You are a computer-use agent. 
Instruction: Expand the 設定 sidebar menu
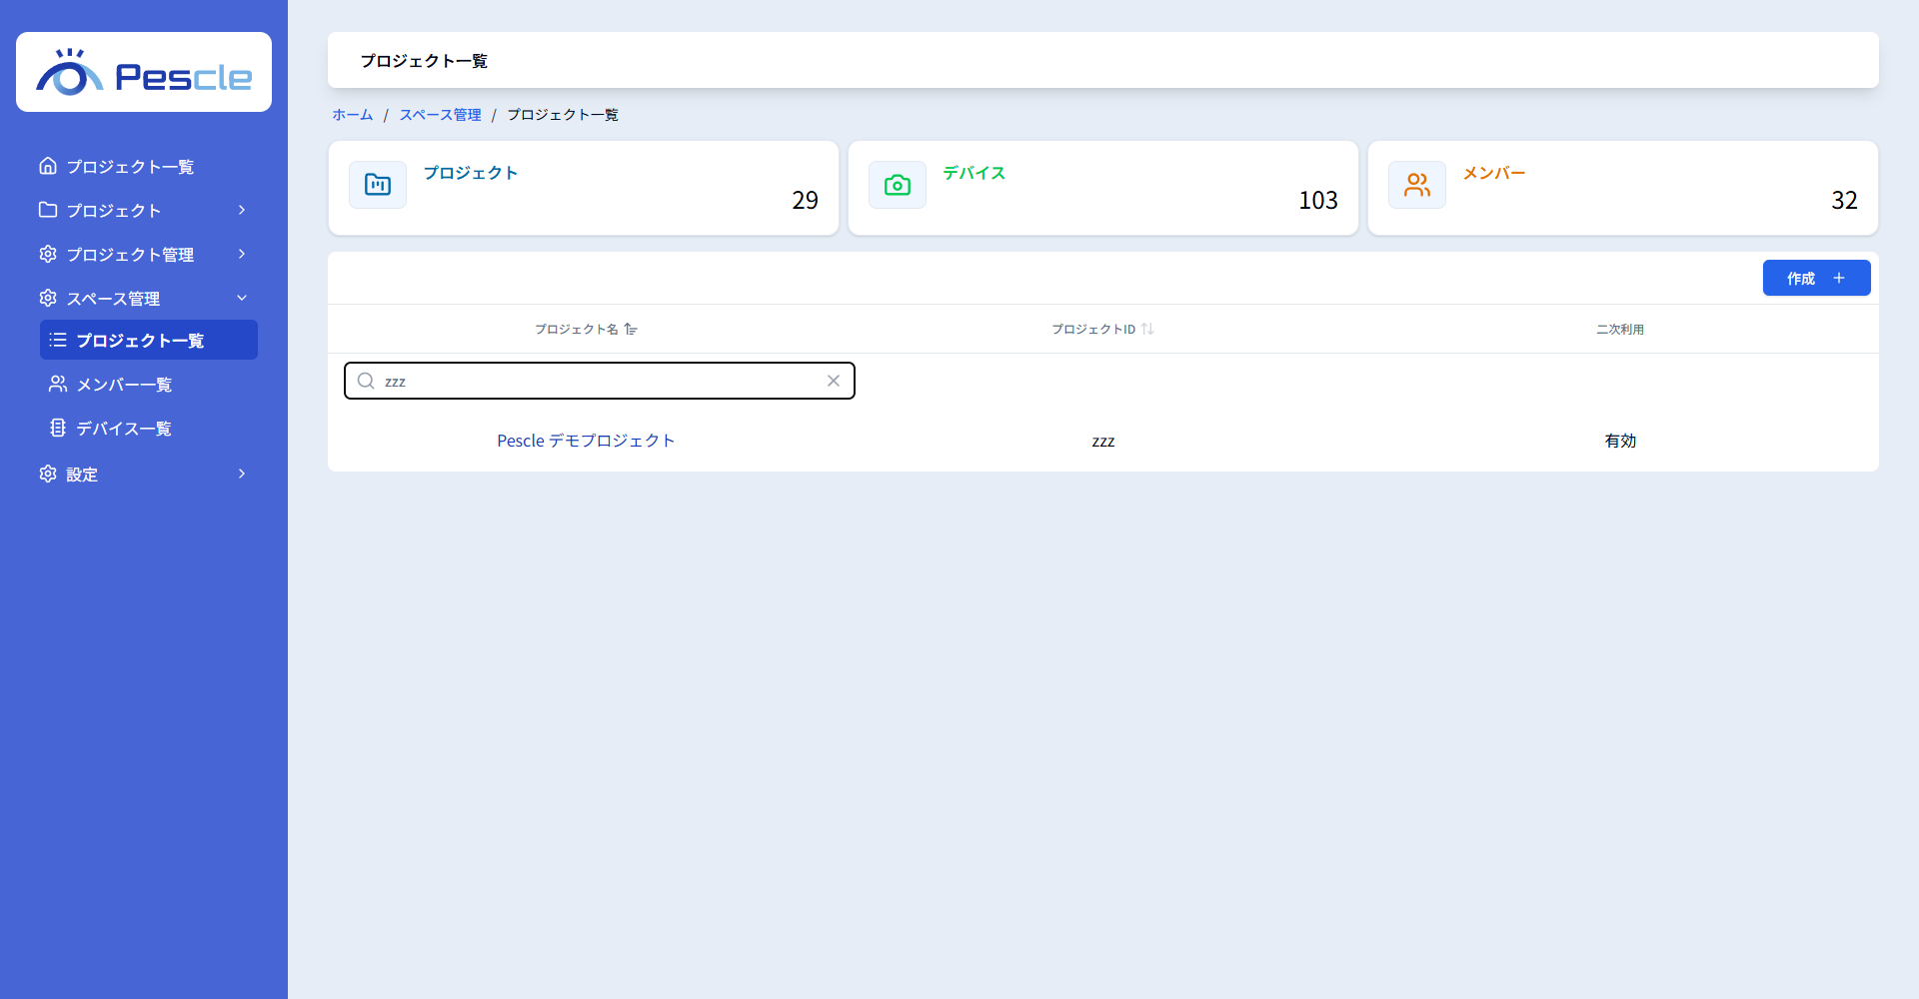144,474
